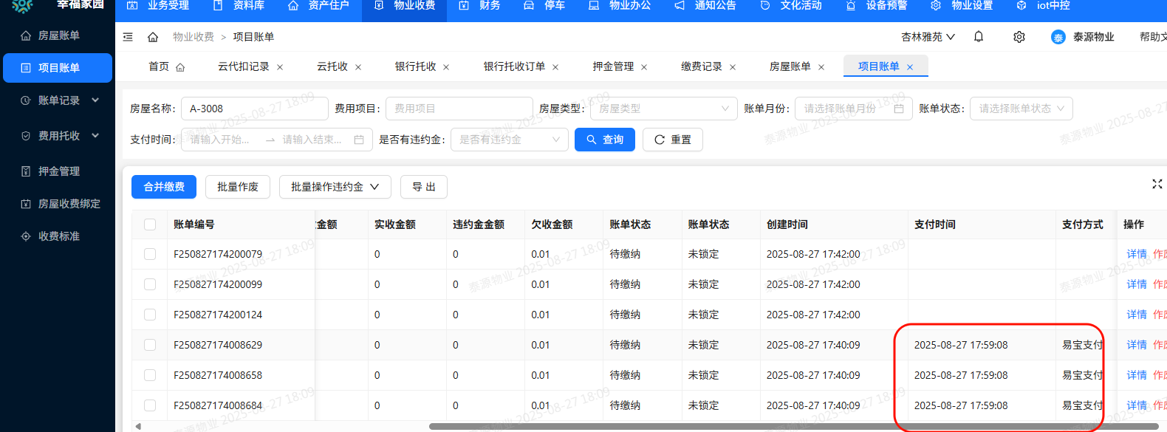
Task: Click the 请输入开始 start date field
Action: (x=220, y=140)
